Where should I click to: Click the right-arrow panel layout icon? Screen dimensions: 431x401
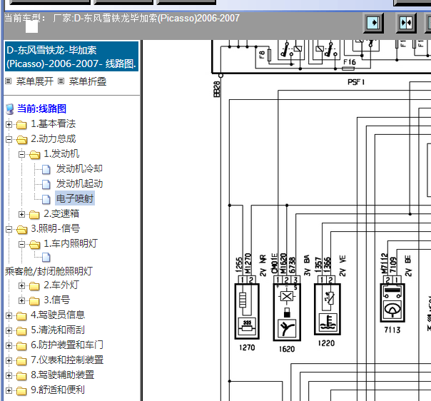[373, 23]
